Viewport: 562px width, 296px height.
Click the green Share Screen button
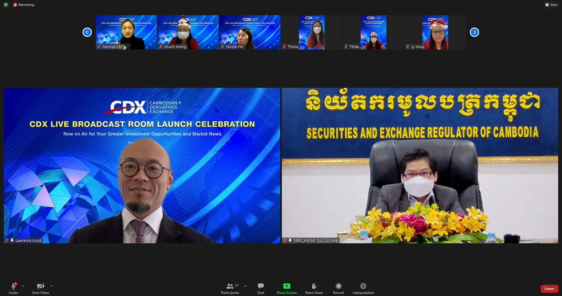(286, 289)
